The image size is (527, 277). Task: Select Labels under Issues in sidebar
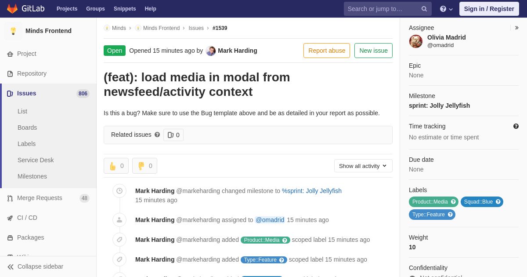[26, 144]
